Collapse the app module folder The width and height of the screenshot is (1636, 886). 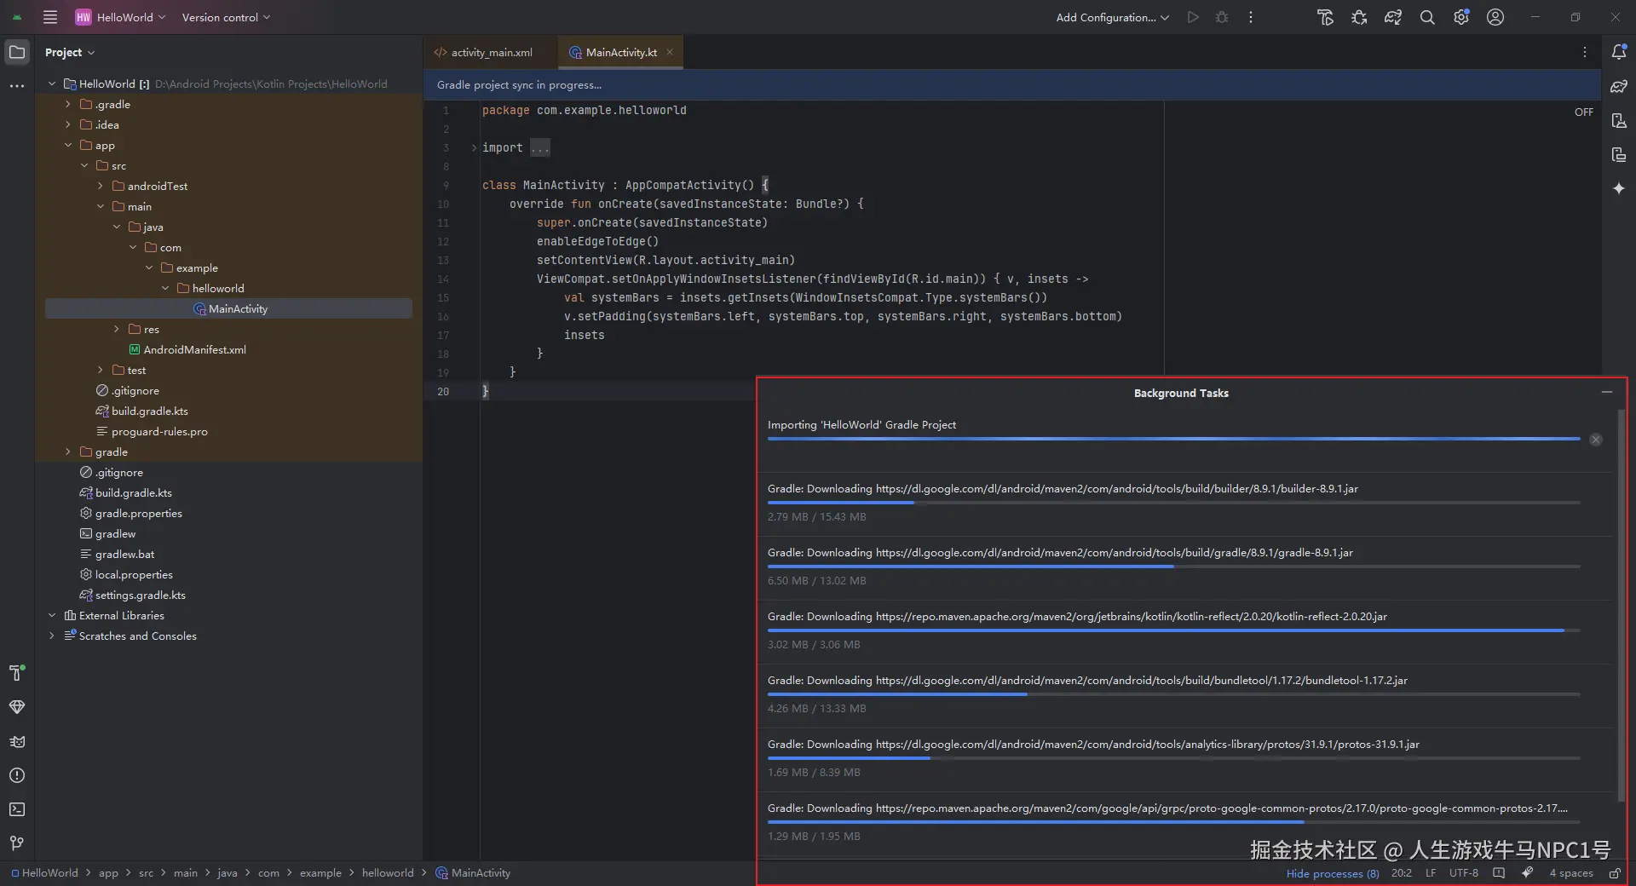click(68, 146)
